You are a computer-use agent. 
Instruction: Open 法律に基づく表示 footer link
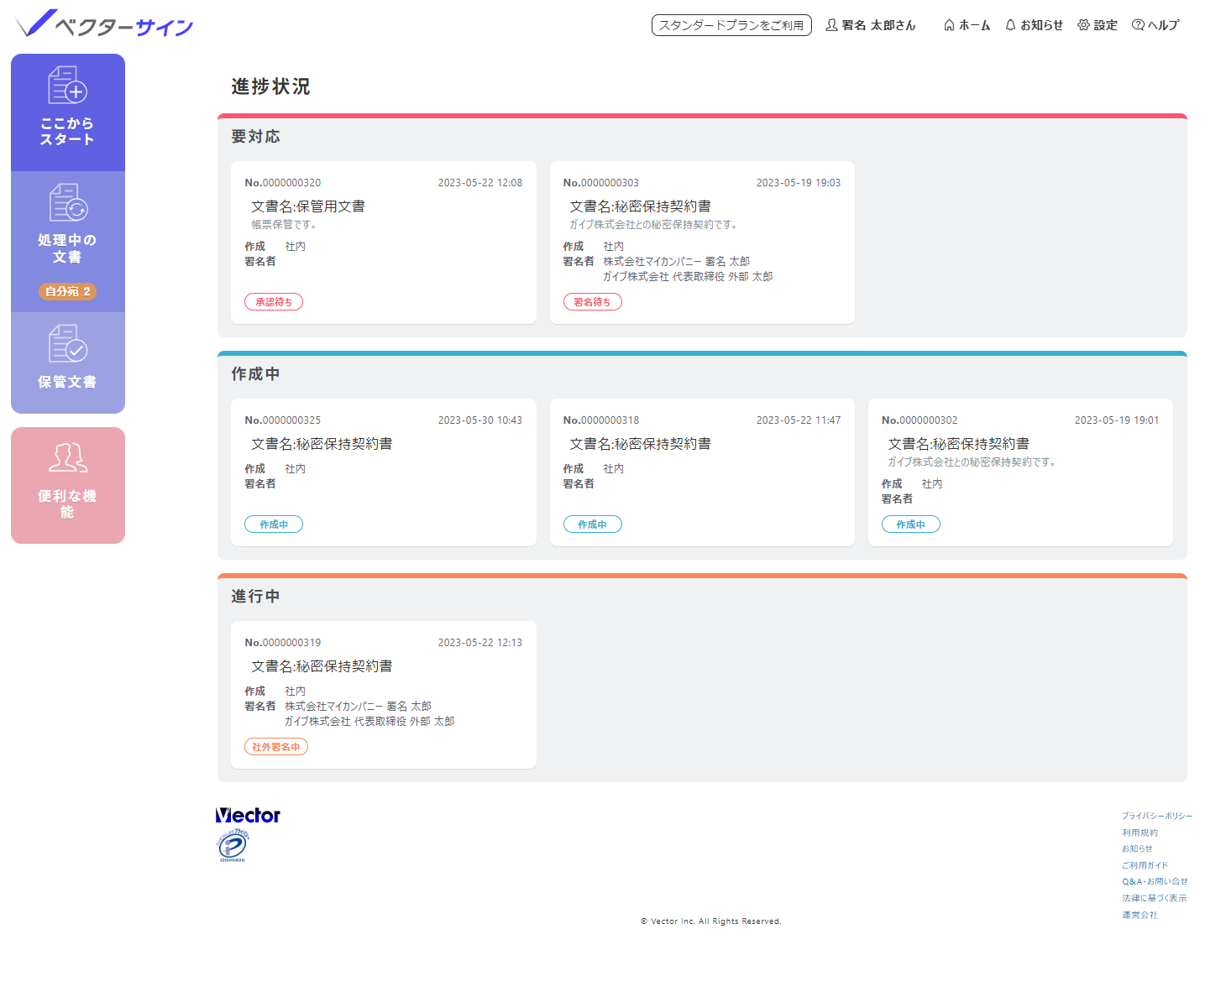[x=1155, y=898]
